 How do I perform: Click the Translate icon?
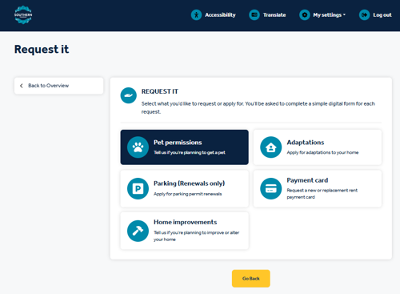(254, 15)
